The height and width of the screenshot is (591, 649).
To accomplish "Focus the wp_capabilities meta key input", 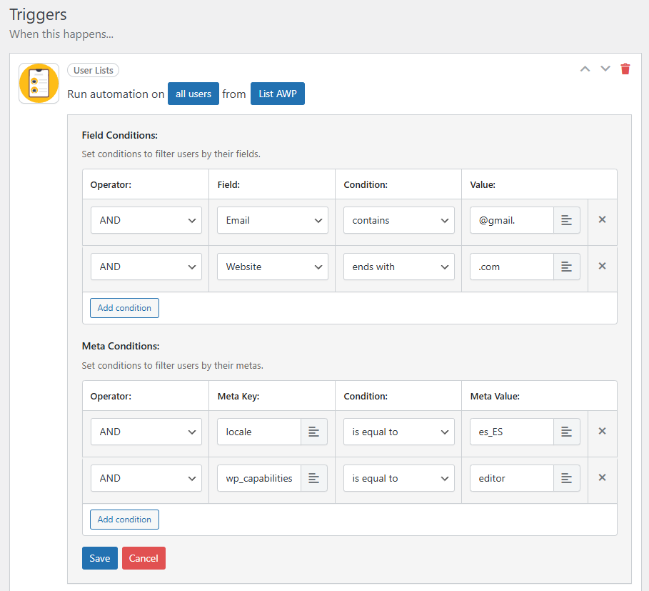I will point(259,478).
